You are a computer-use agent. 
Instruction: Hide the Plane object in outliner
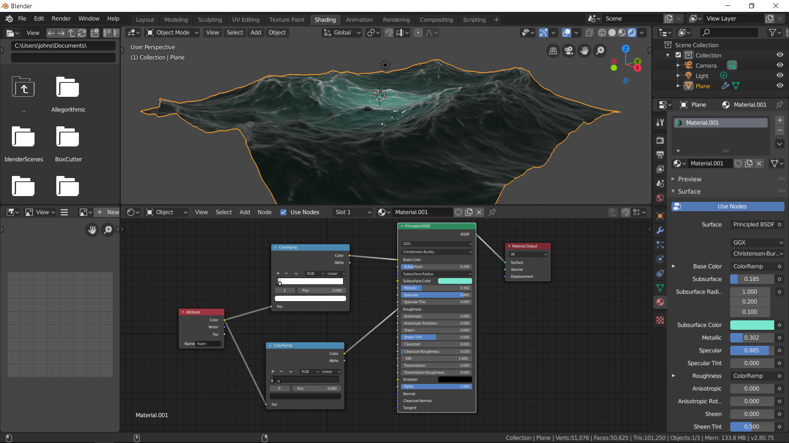(x=780, y=86)
